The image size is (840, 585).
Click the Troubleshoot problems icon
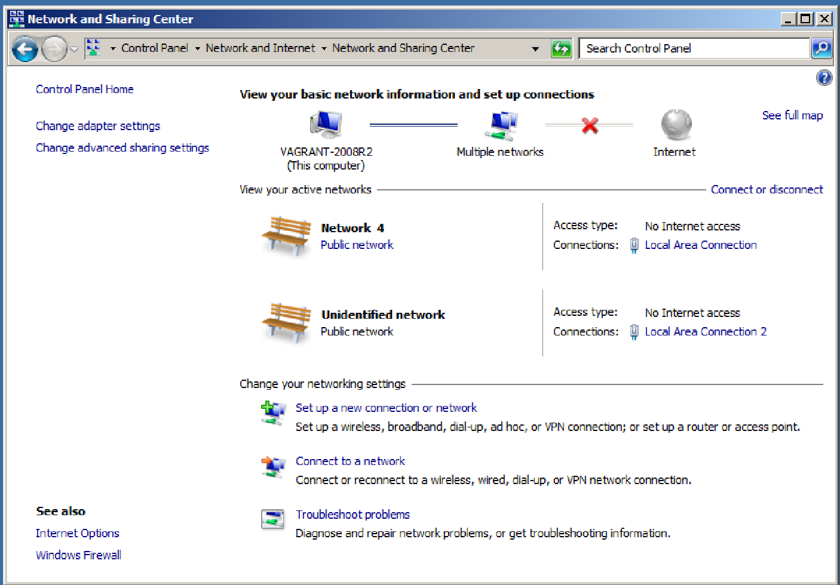click(x=272, y=519)
